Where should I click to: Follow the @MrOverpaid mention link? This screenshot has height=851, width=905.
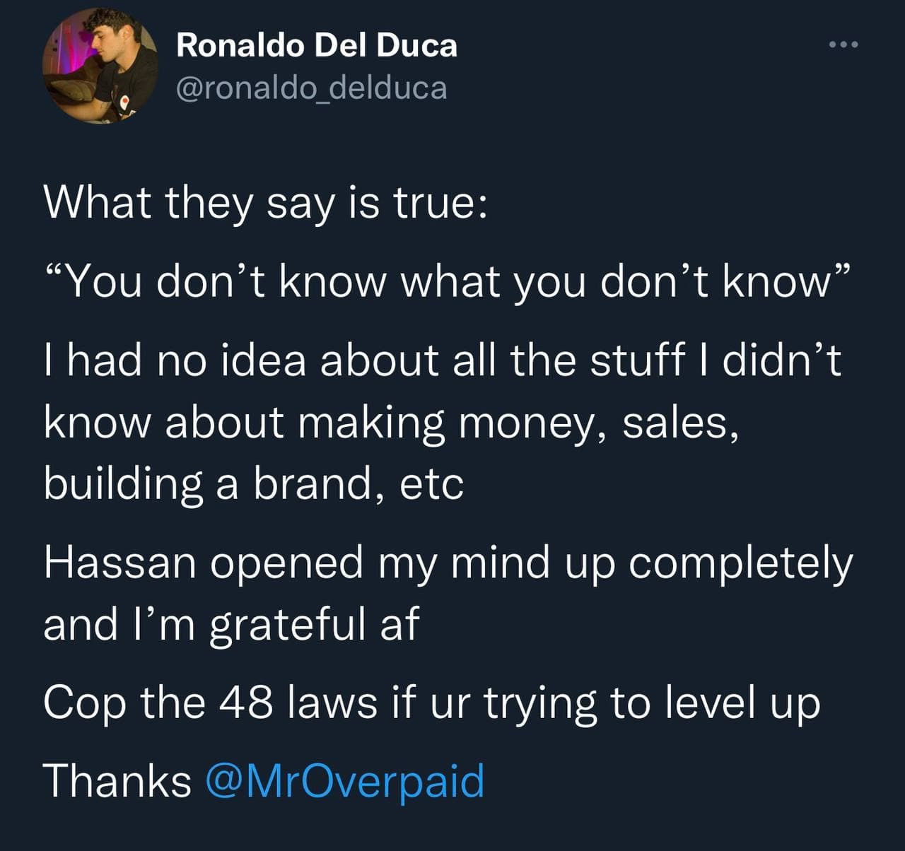(345, 782)
